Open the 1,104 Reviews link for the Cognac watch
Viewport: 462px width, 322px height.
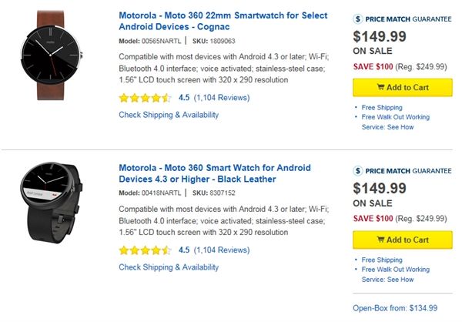(x=223, y=98)
